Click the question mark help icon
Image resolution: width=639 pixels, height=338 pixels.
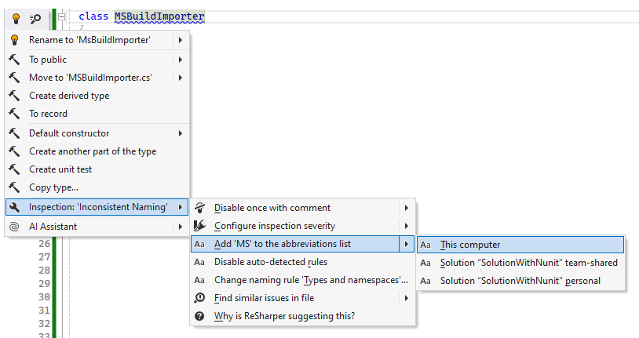[199, 316]
